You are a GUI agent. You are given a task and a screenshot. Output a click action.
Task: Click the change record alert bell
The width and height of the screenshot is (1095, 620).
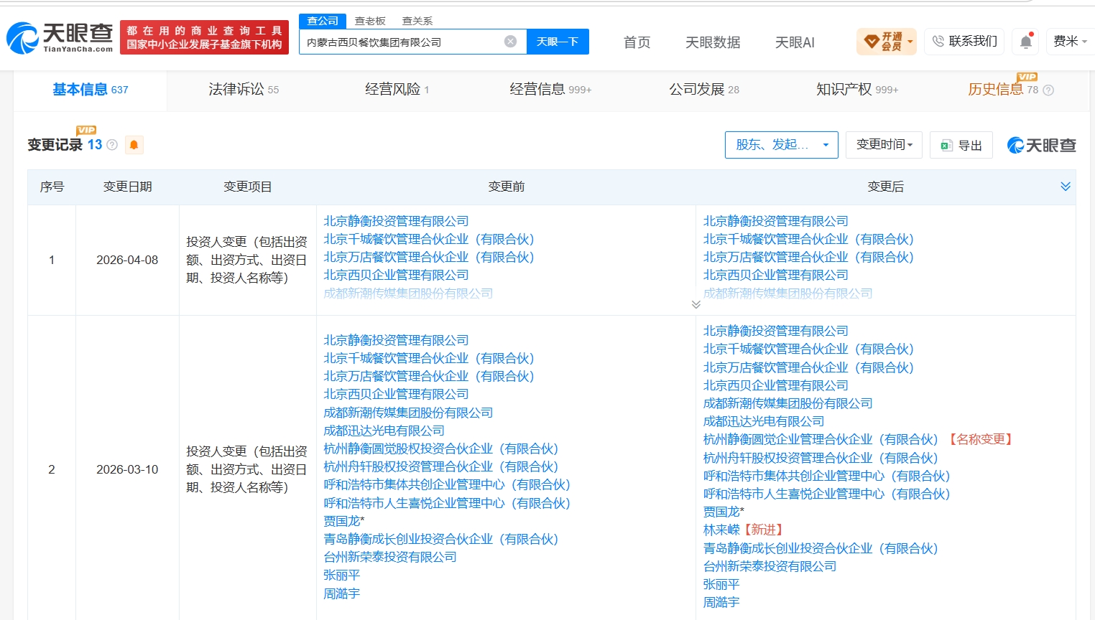tap(134, 145)
